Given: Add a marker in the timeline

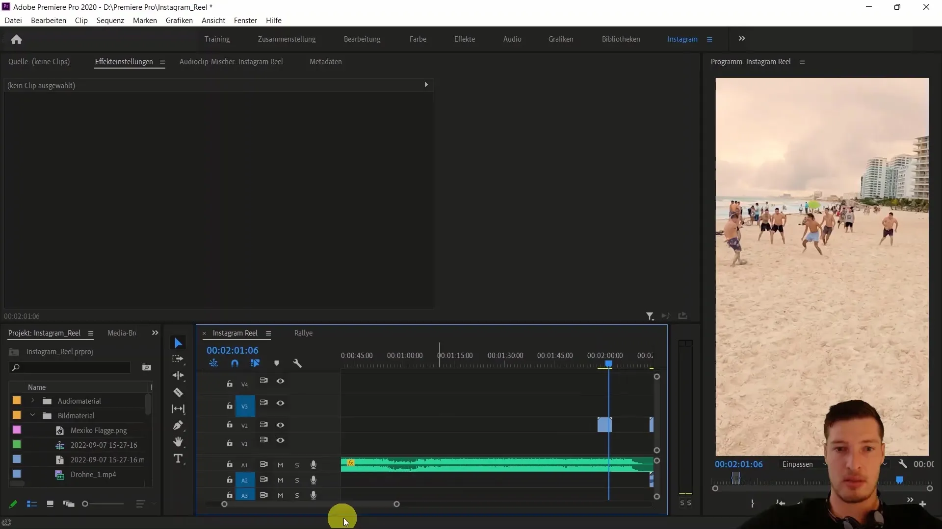Looking at the screenshot, I should click(277, 363).
